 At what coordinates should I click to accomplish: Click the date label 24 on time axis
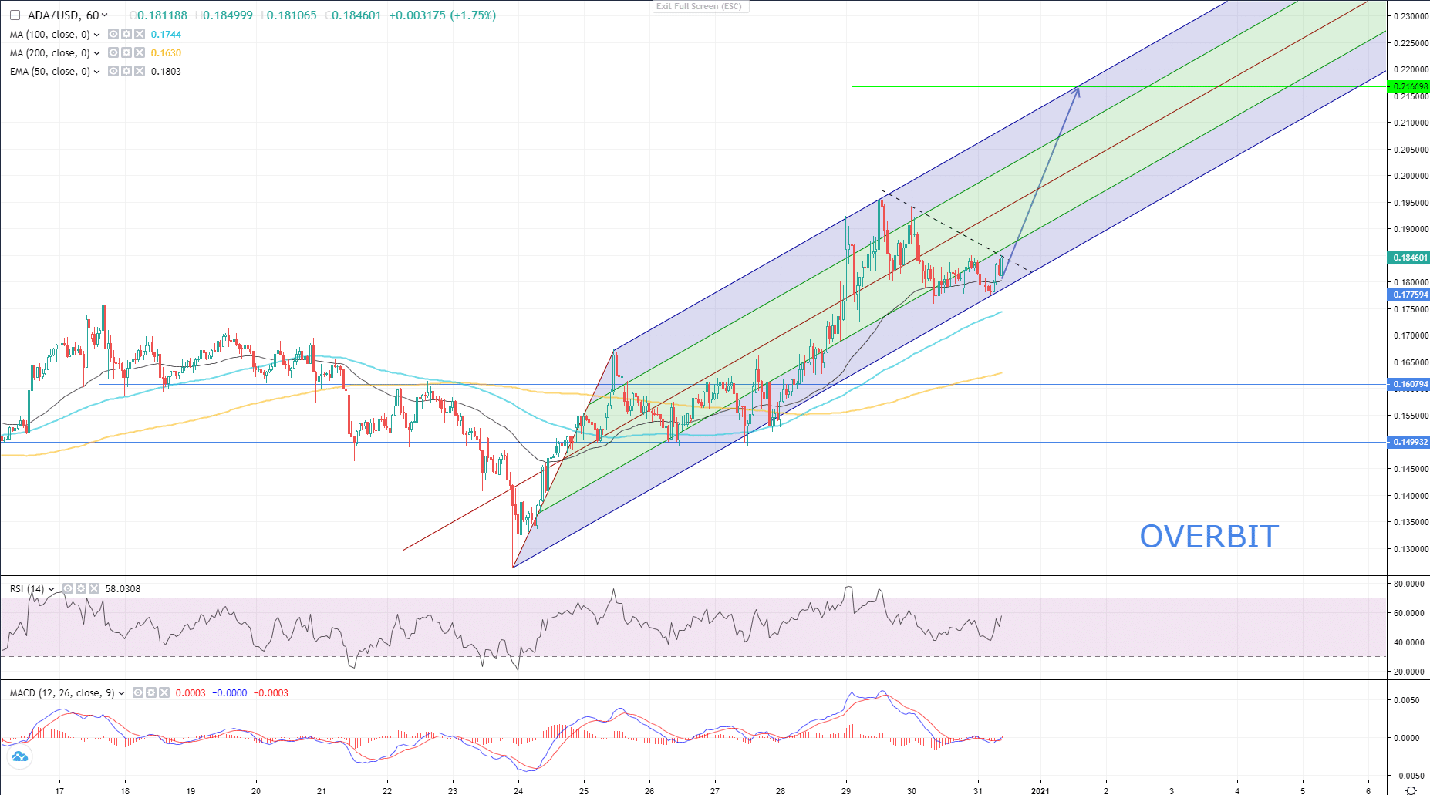(x=518, y=790)
